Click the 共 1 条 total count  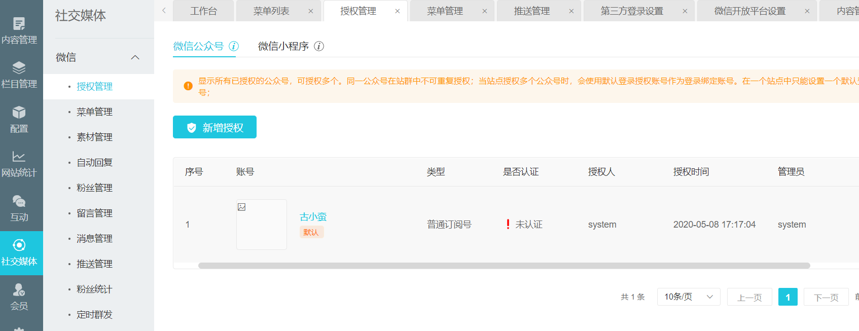click(x=633, y=297)
